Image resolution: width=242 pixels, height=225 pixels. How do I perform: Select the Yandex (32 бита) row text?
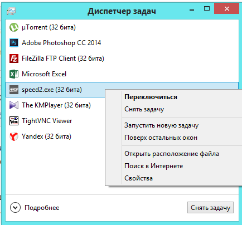[x=46, y=136]
